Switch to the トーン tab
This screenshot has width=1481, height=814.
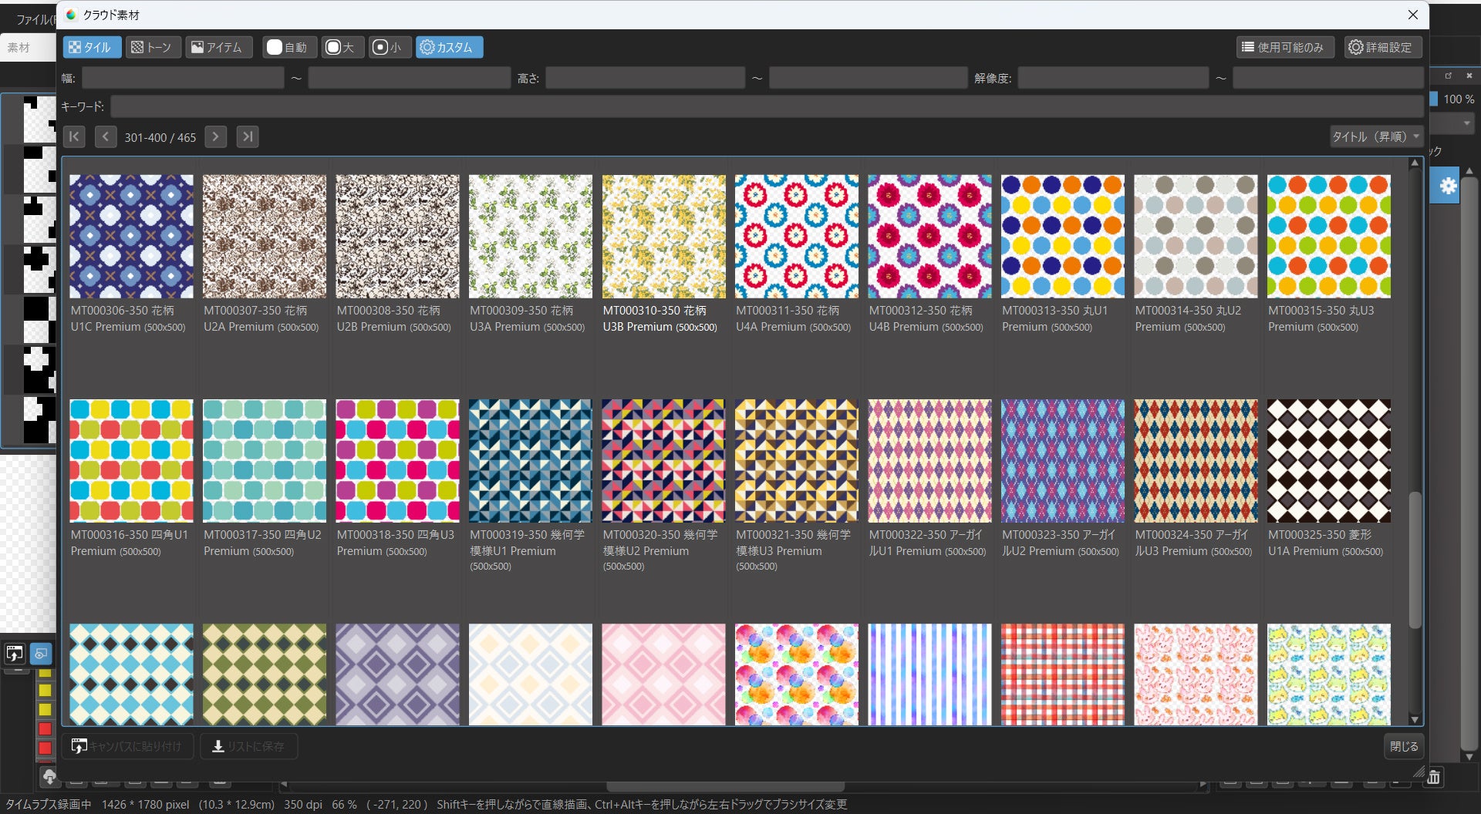(x=152, y=48)
